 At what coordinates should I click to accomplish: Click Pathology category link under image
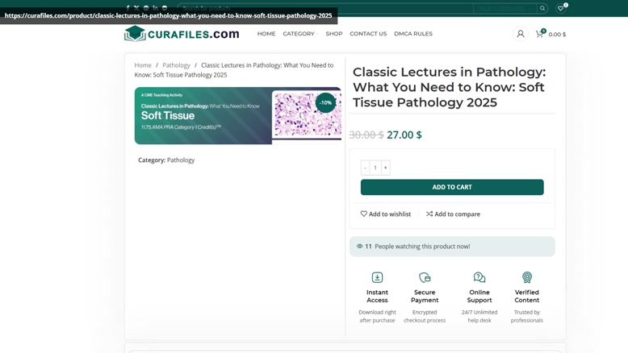click(x=181, y=160)
